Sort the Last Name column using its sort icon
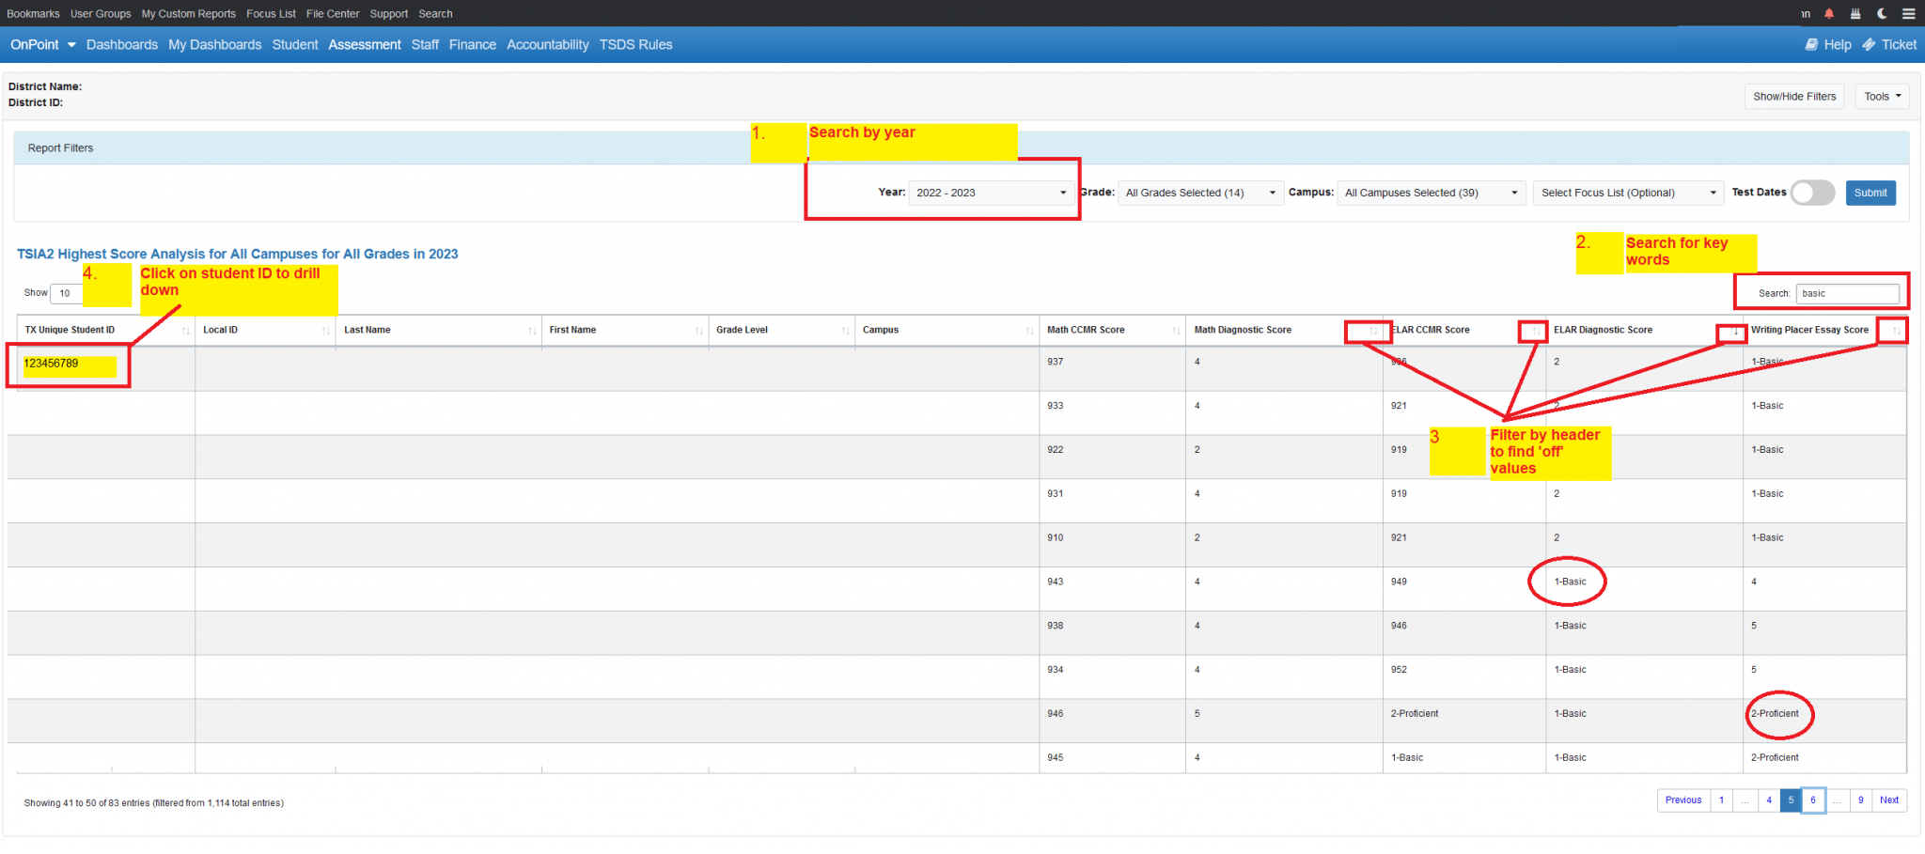 531,331
